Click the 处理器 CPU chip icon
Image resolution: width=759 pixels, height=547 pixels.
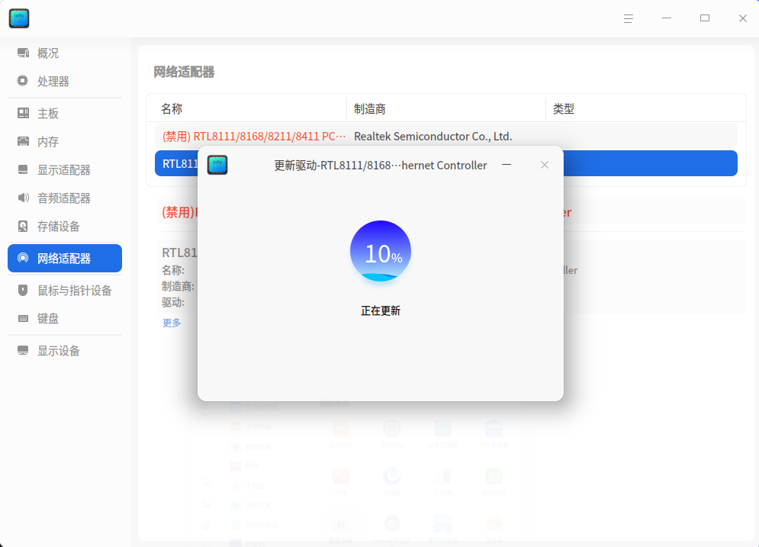coord(23,81)
